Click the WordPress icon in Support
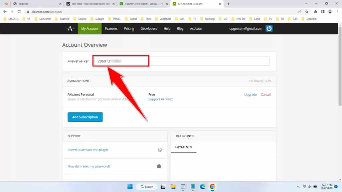Viewport: 342px width, 192px height. point(160,150)
